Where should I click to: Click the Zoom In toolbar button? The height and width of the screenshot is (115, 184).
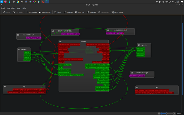(x=68, y=12)
